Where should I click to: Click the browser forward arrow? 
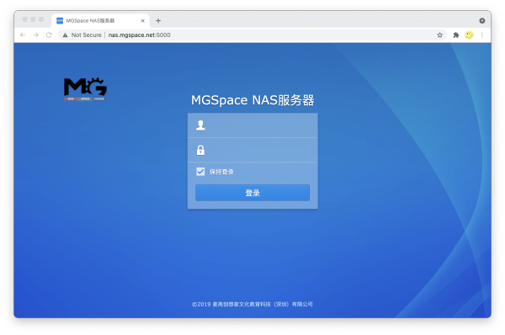click(x=35, y=35)
